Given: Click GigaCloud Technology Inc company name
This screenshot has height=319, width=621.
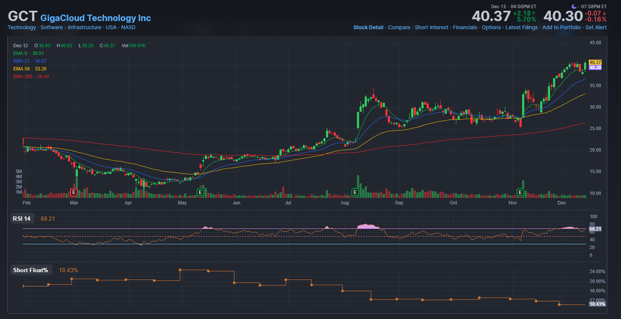Looking at the screenshot, I should click(96, 18).
